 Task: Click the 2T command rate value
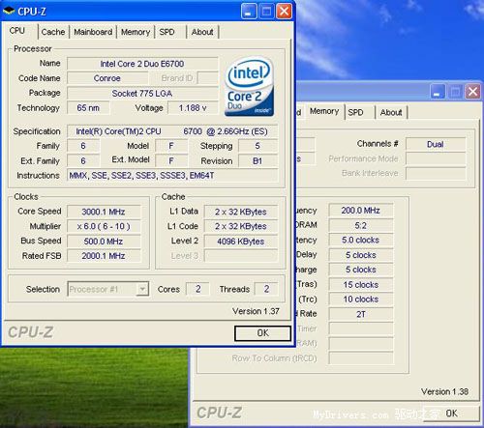[361, 314]
